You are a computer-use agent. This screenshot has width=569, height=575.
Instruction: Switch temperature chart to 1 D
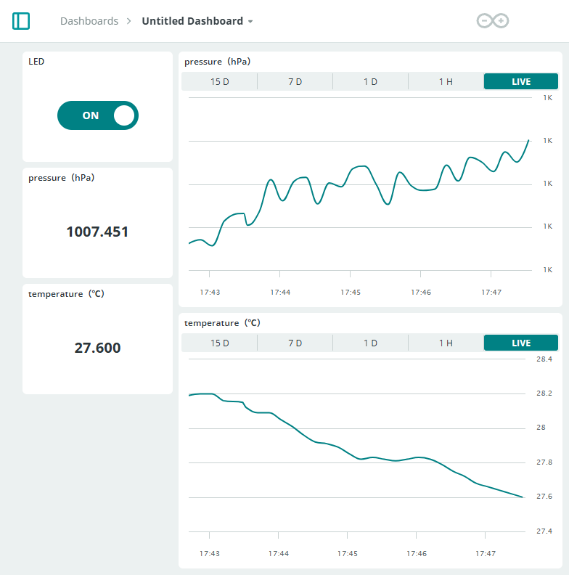(370, 343)
